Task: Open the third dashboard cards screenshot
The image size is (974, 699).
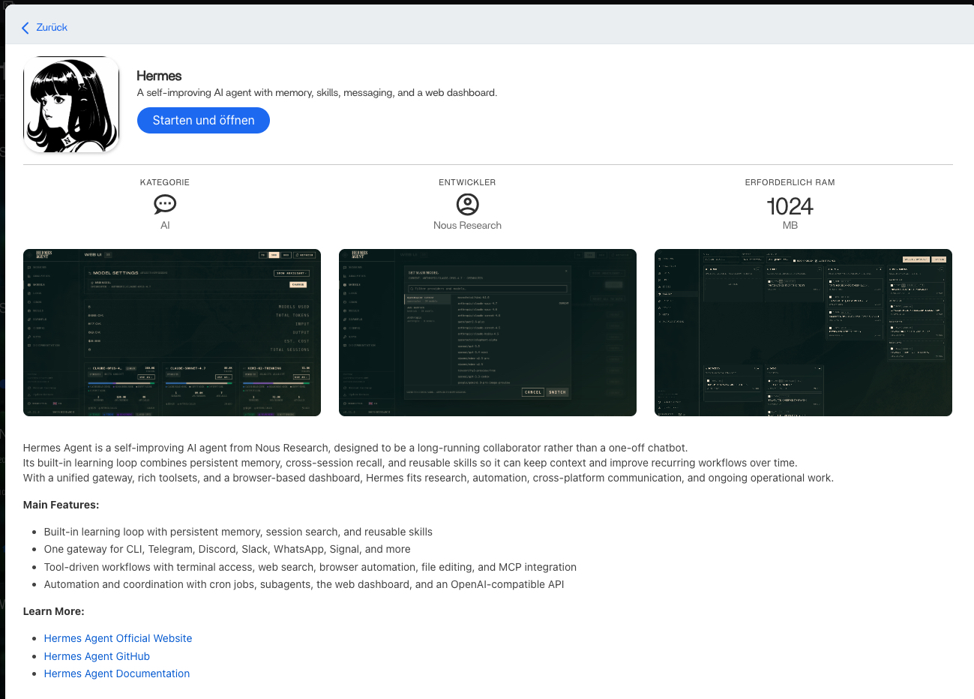Action: click(x=803, y=332)
